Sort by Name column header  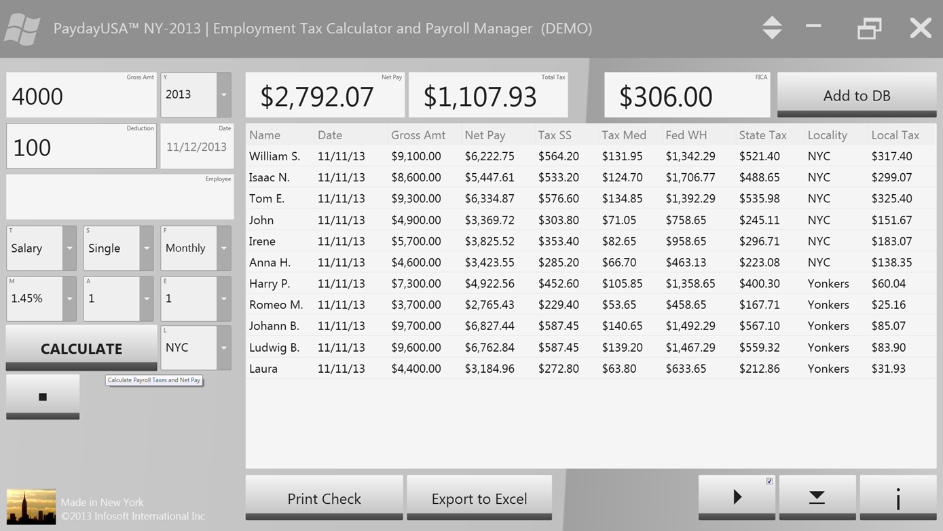(265, 135)
